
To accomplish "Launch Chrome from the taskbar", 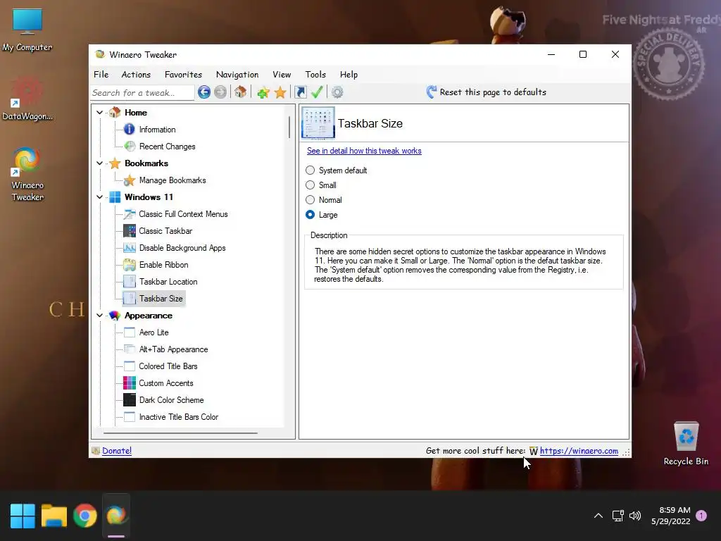I will (x=85, y=516).
